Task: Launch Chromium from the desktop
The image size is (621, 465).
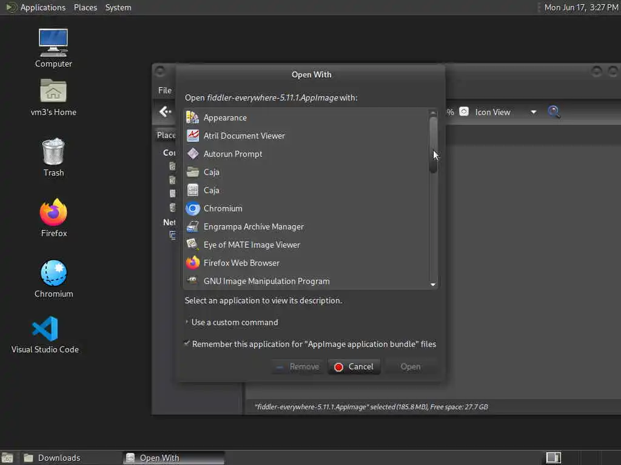Action: coord(53,279)
